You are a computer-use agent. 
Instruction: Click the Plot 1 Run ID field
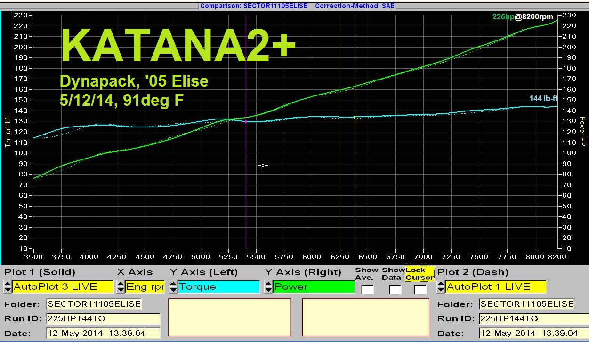[x=103, y=318]
